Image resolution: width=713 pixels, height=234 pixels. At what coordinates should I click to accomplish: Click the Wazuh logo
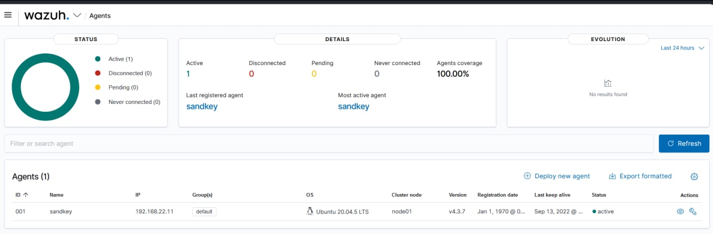[x=47, y=16]
